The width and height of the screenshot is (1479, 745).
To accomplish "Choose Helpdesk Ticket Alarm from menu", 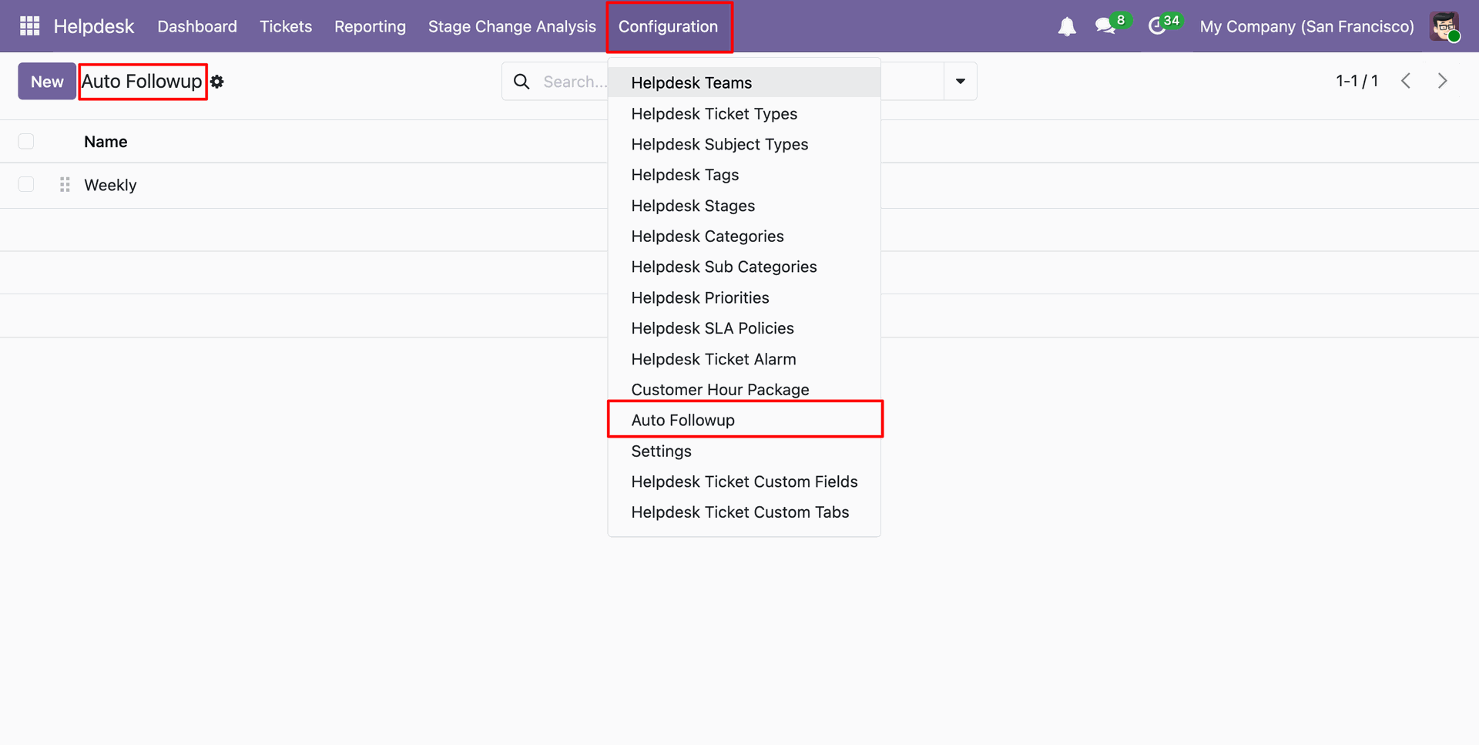I will (x=713, y=359).
